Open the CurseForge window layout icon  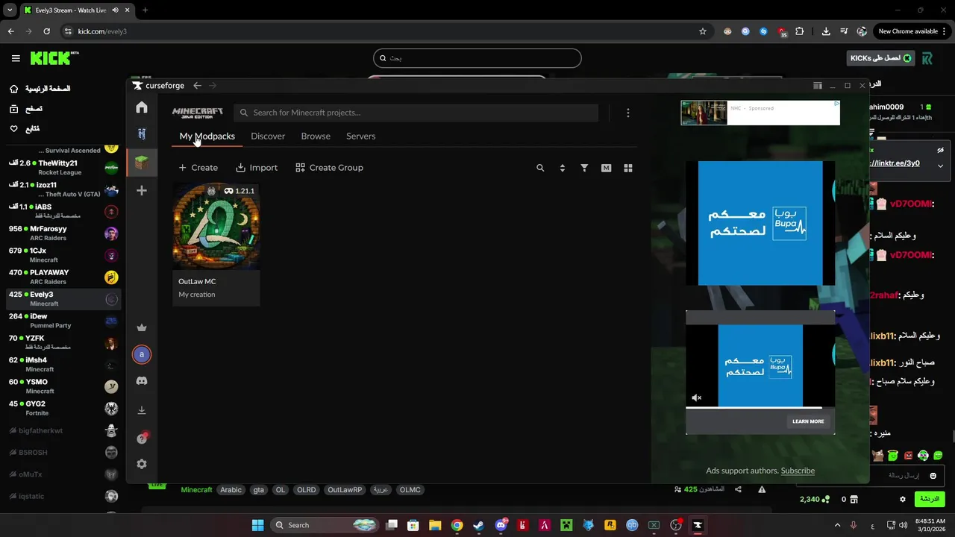tap(818, 86)
